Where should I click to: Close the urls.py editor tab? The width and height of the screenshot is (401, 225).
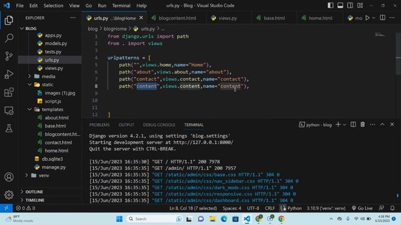[141, 18]
